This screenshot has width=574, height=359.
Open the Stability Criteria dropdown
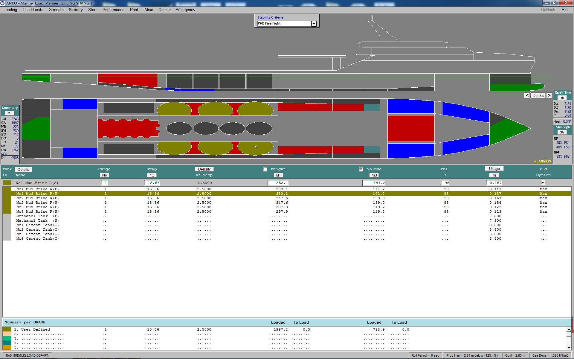coord(314,24)
